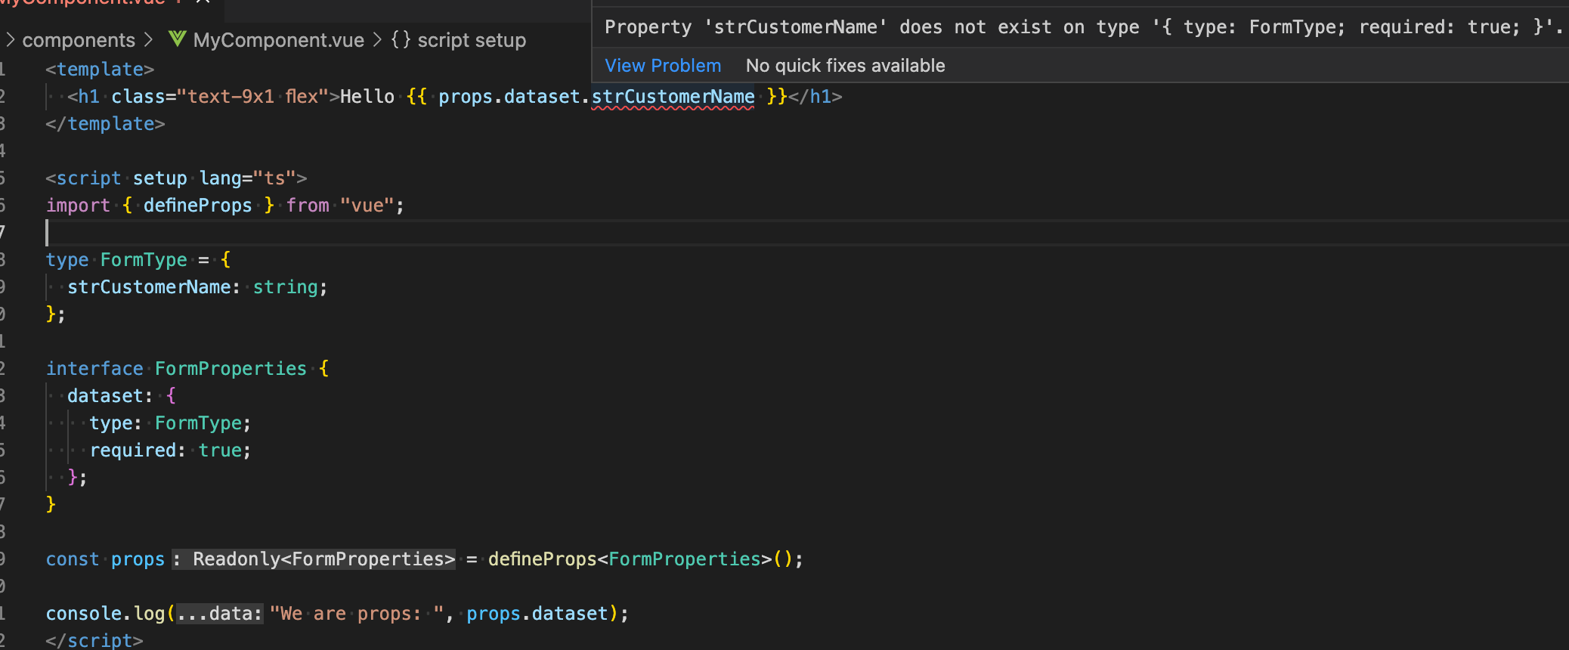Image resolution: width=1569 pixels, height=650 pixels.
Task: Click the error message text in hover popup
Action: point(1084,27)
